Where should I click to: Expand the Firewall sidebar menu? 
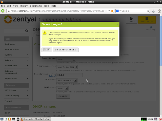tap(16, 101)
